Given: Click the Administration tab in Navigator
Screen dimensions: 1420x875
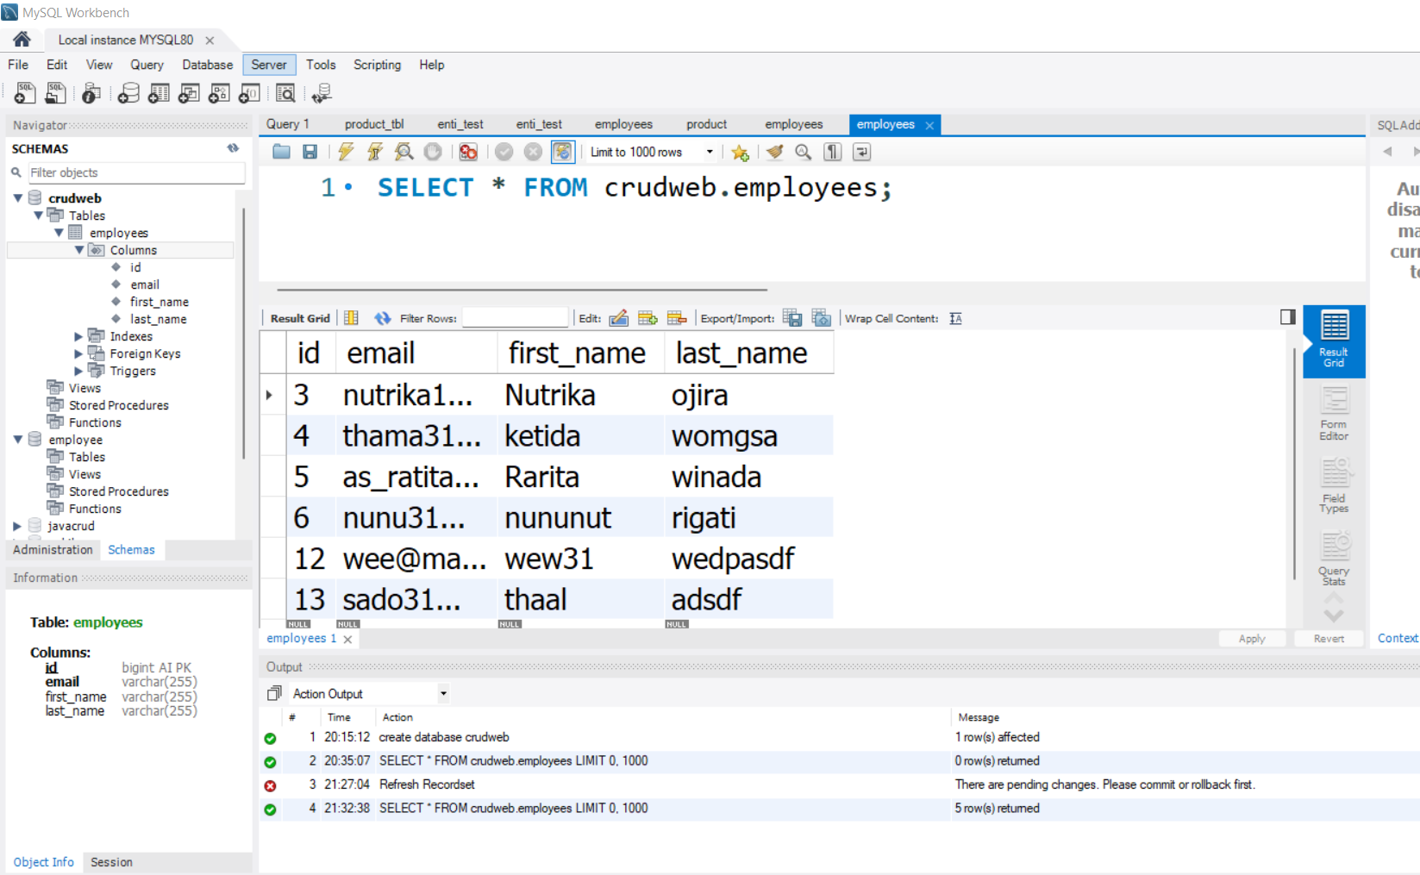Looking at the screenshot, I should pos(53,549).
